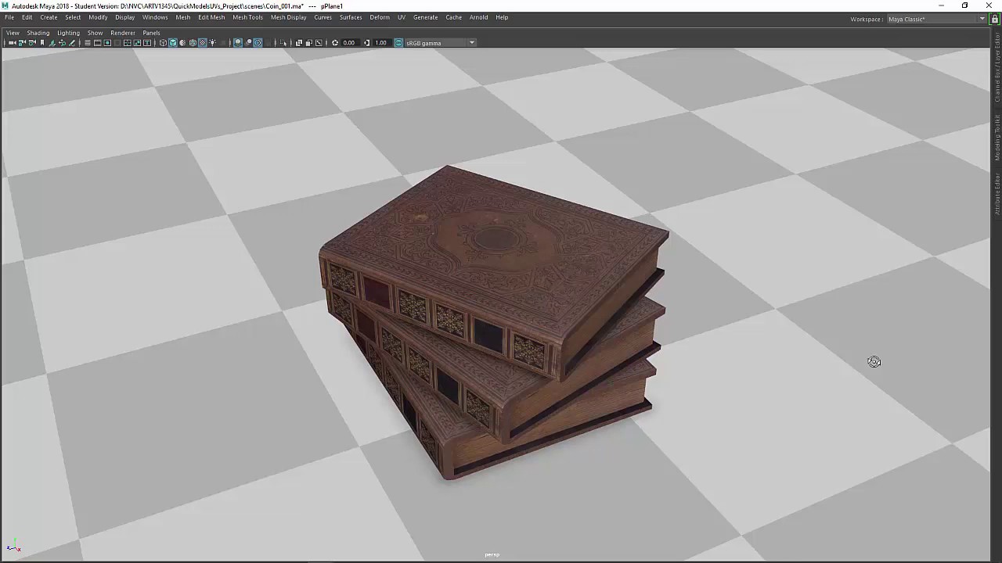Viewport: 1002px width, 563px height.
Task: Toggle the Textured display icon
Action: point(203,43)
